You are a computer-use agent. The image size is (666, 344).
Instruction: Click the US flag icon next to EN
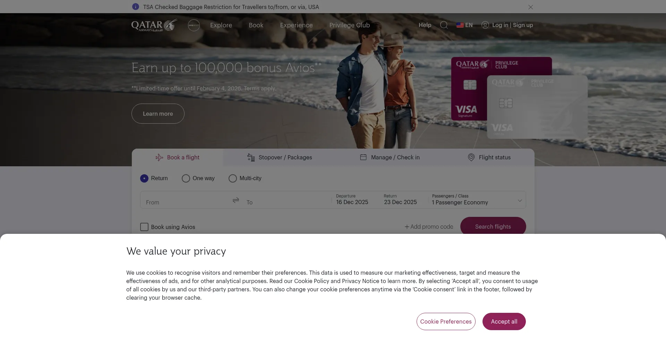(x=460, y=25)
